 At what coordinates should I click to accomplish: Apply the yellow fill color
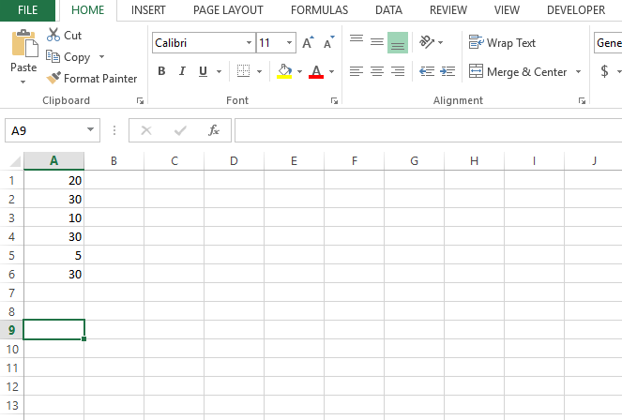click(284, 71)
